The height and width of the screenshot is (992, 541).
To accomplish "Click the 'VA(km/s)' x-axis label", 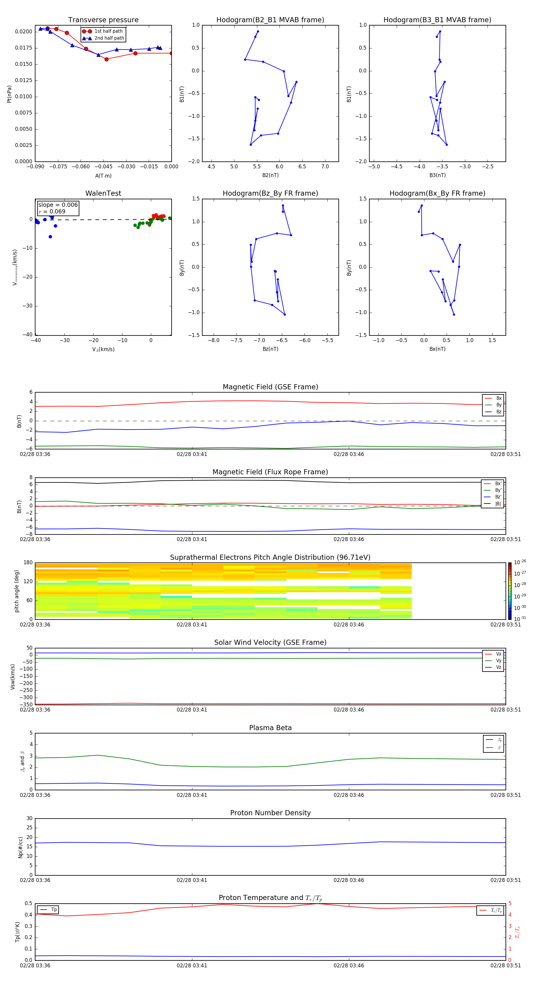I will pos(103,349).
